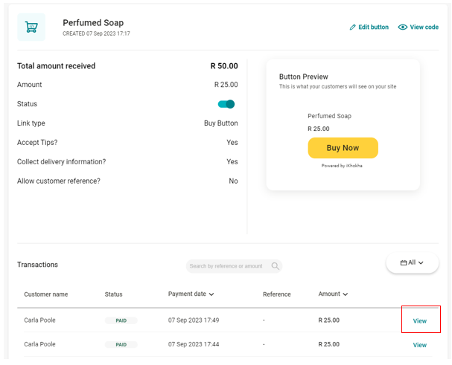The height and width of the screenshot is (365, 452).
Task: Click the magnifier icon in the search box
Action: [x=275, y=266]
